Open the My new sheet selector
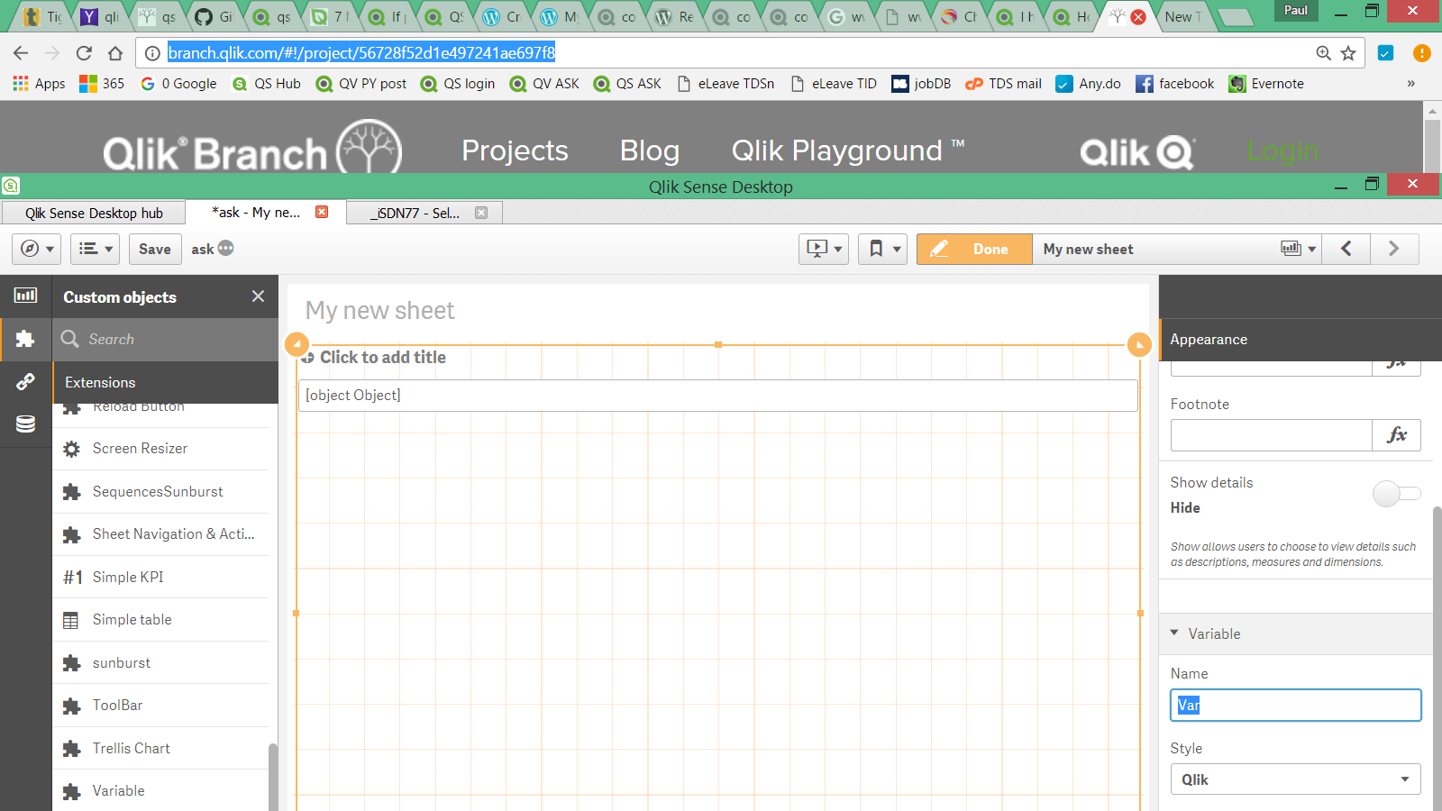 [1177, 249]
